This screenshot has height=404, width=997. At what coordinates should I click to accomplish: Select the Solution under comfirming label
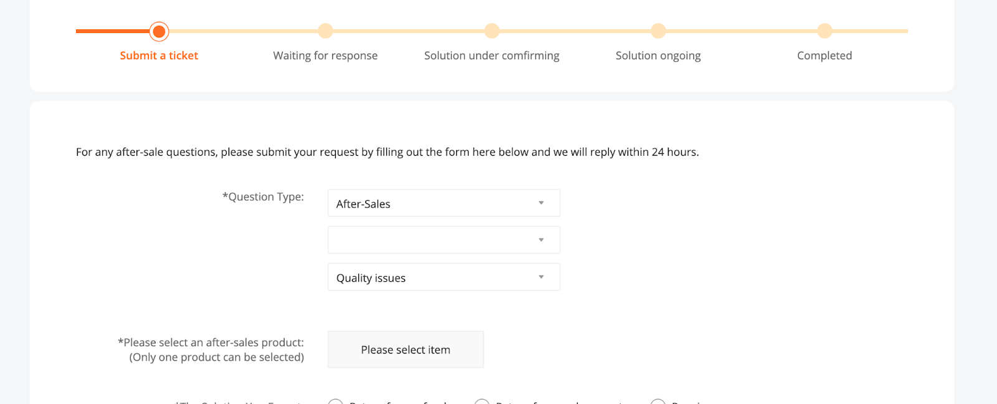[x=492, y=55]
